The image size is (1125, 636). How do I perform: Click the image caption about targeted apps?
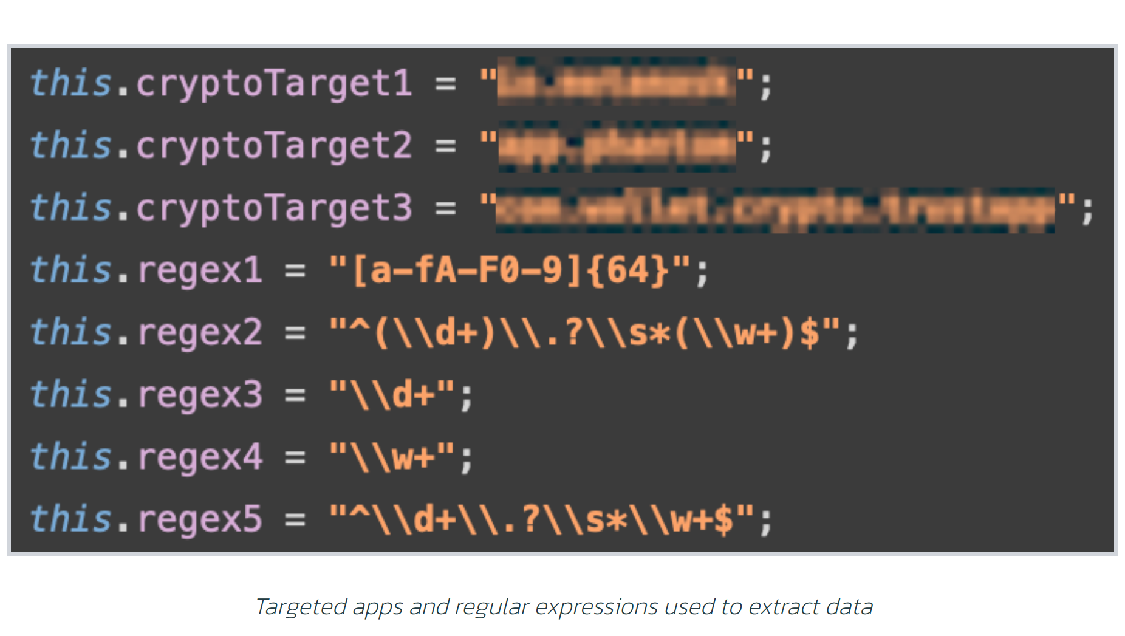pyautogui.click(x=564, y=607)
